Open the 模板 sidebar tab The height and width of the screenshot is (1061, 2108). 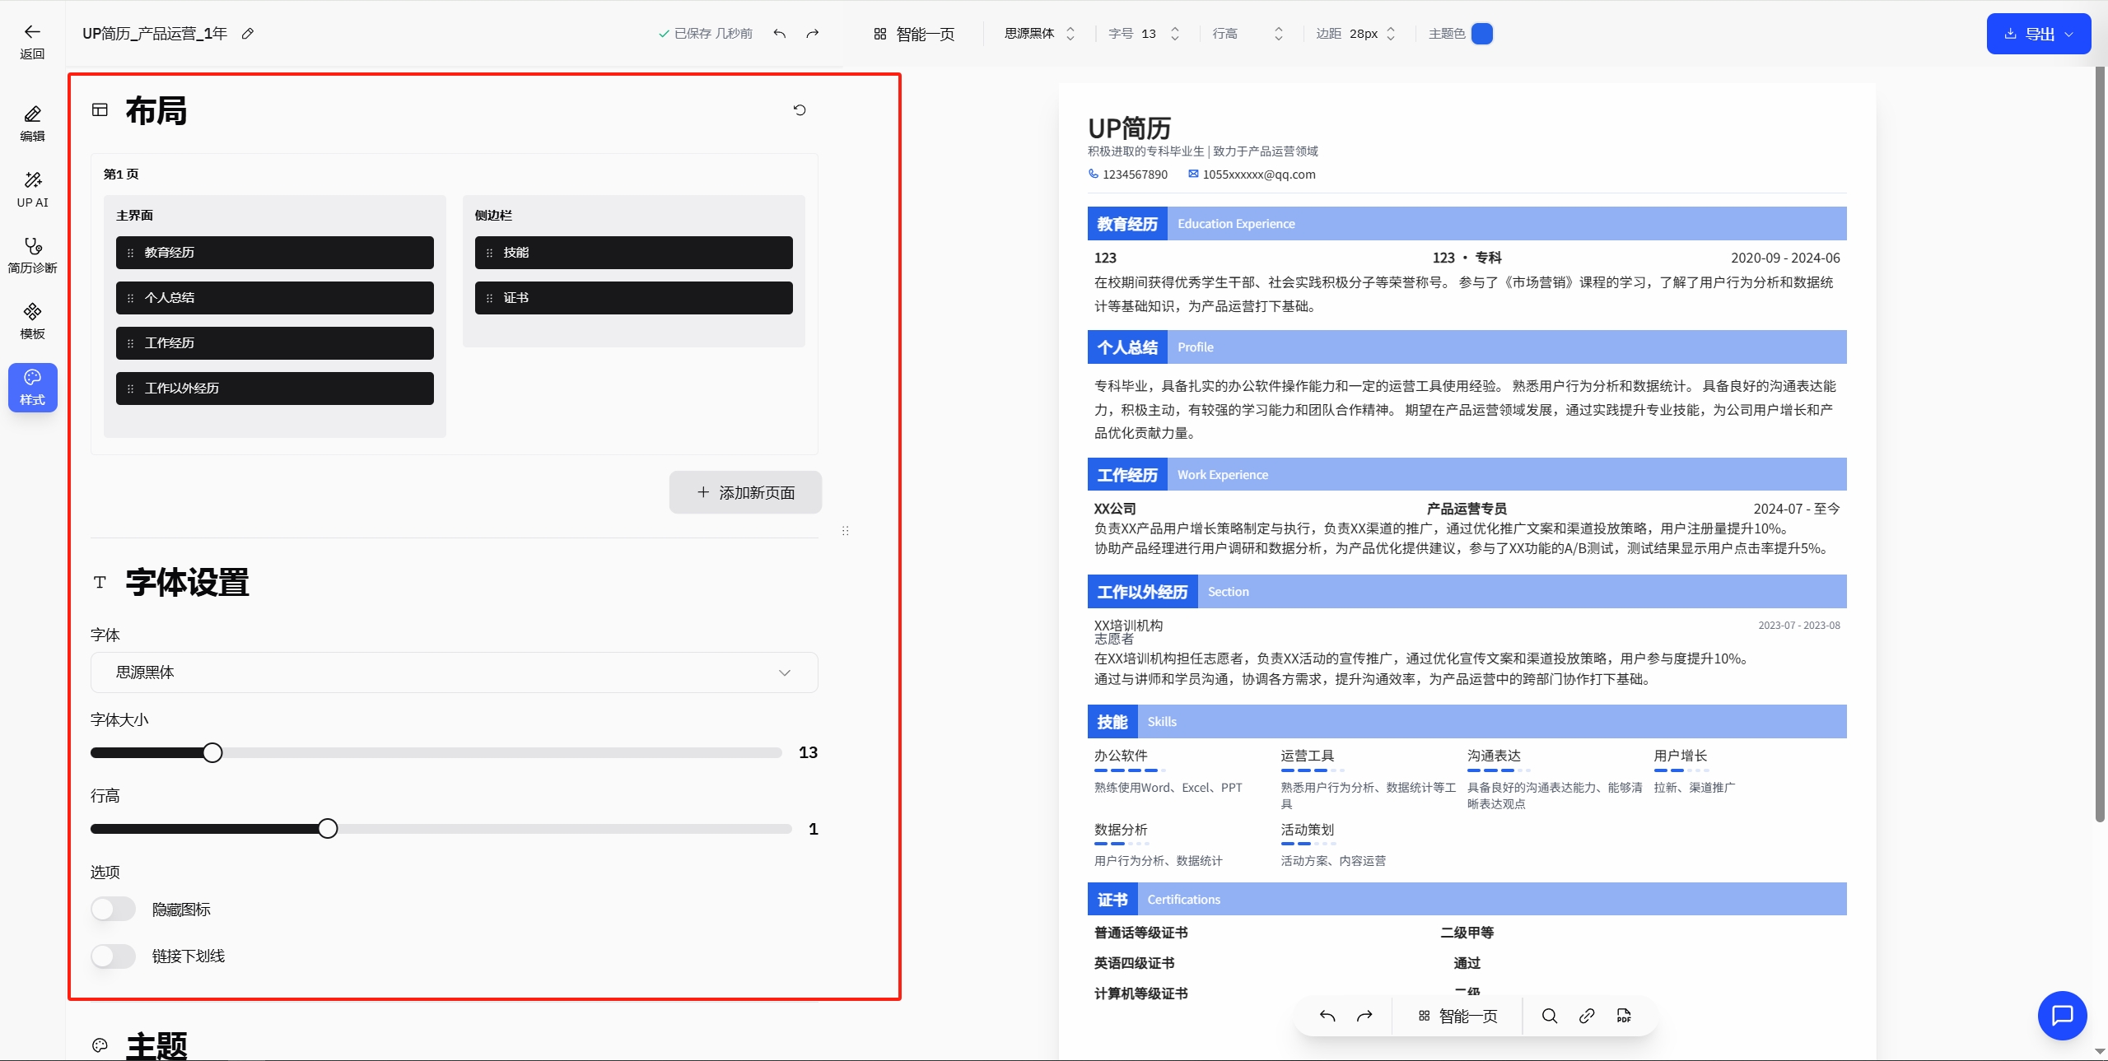click(32, 321)
